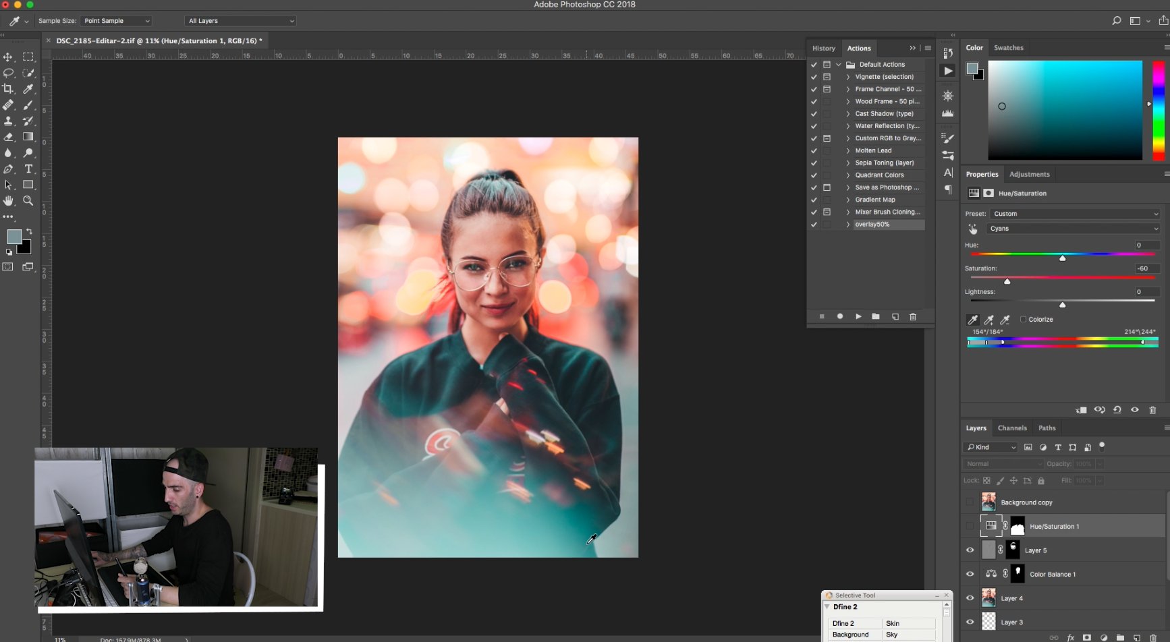1170x642 pixels.
Task: Delete the adjustment layer with the Properties trash icon
Action: pyautogui.click(x=1152, y=410)
